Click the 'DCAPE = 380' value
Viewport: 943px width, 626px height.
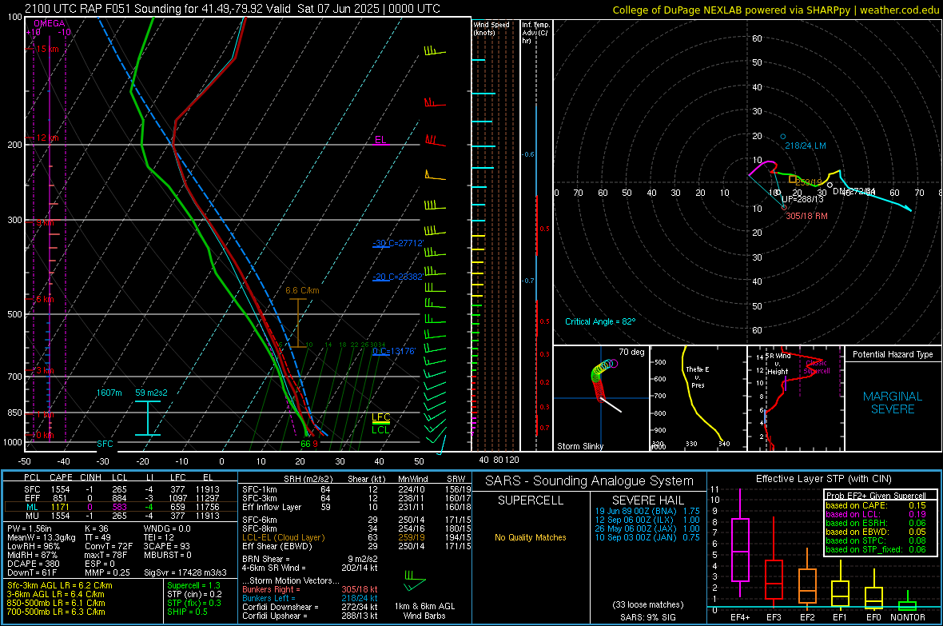(x=33, y=564)
